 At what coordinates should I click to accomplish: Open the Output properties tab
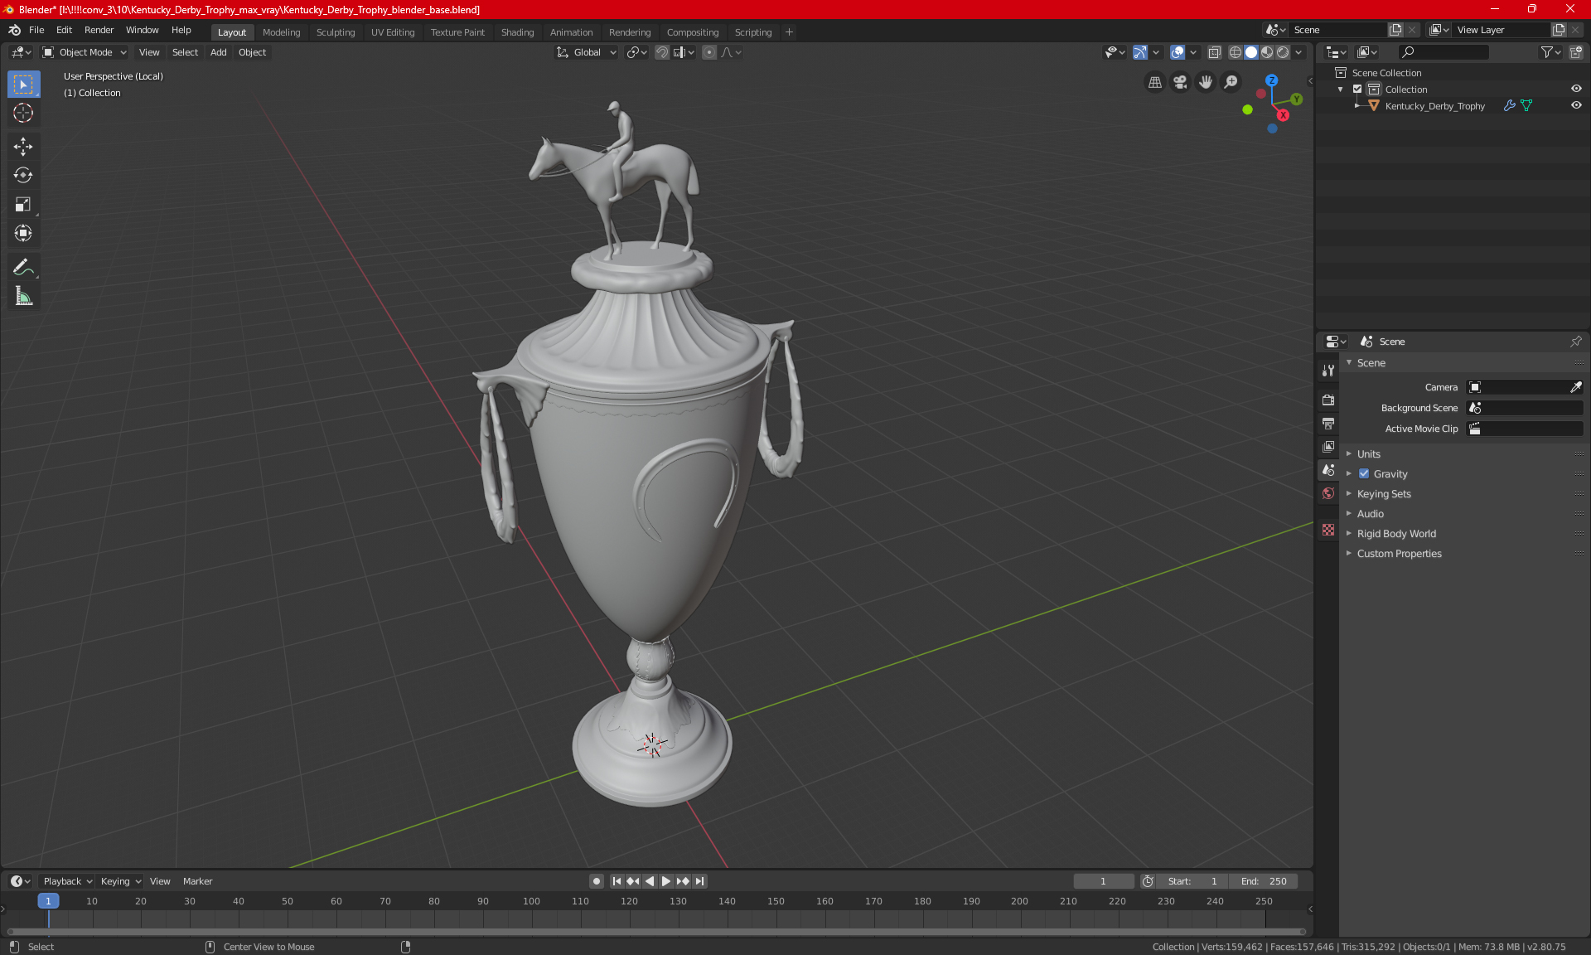coord(1328,424)
